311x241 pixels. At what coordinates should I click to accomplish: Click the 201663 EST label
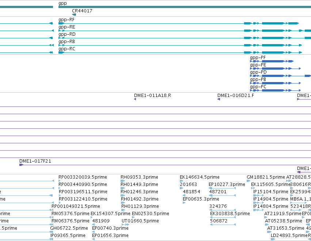(x=189, y=184)
